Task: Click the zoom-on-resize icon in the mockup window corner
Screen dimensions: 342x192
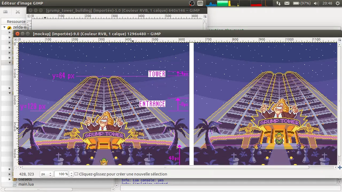Action: (339, 39)
